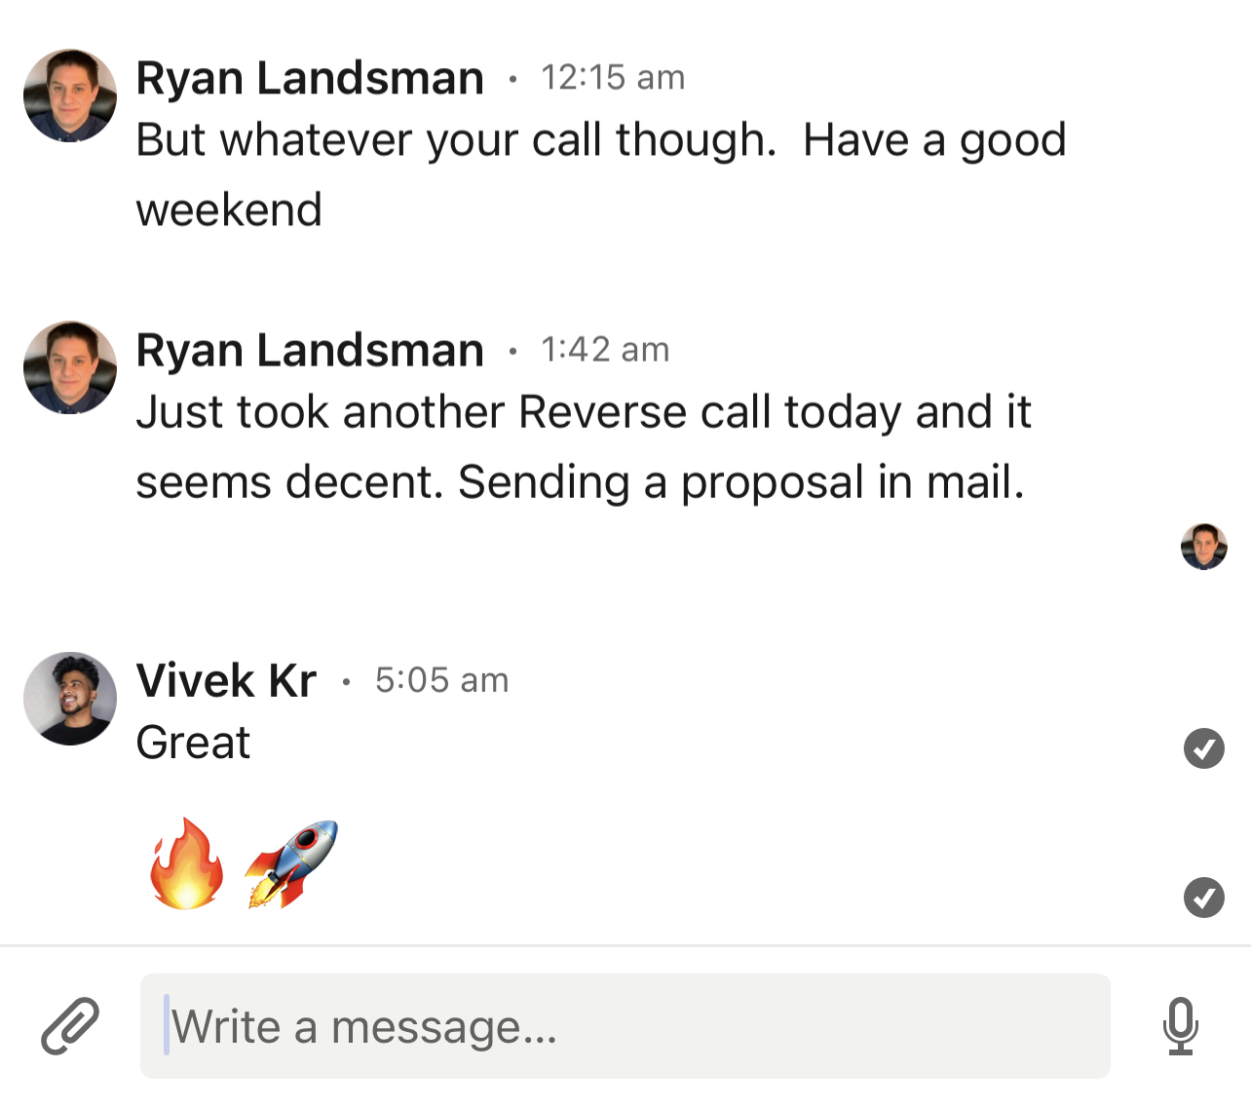This screenshot has width=1251, height=1108.
Task: Select Vivek's "Great" message text
Action: tap(193, 743)
